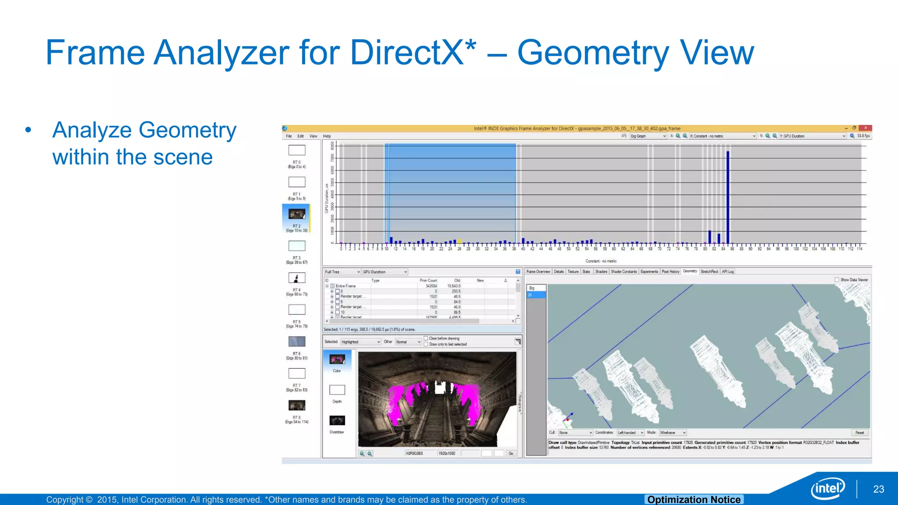
Task: Open the Coordinates Left-handed dropdown
Action: tap(631, 433)
